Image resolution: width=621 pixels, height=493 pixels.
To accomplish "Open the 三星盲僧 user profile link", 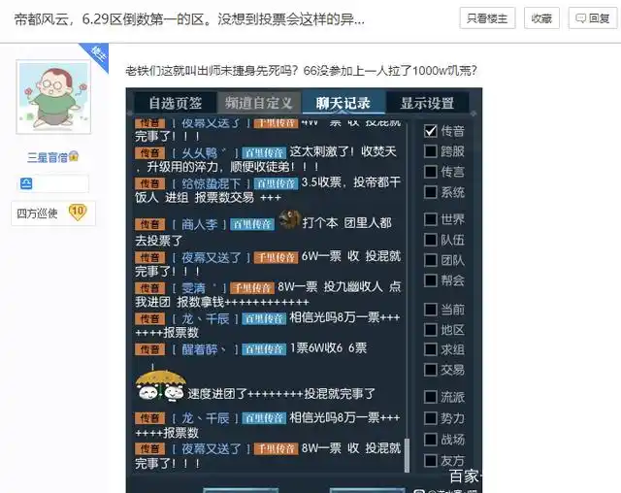I will click(x=48, y=157).
